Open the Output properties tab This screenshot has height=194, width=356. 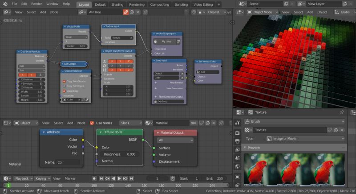(x=238, y=141)
